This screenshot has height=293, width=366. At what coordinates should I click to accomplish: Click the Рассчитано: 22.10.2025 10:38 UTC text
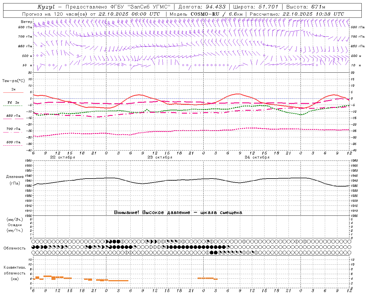point(297,14)
